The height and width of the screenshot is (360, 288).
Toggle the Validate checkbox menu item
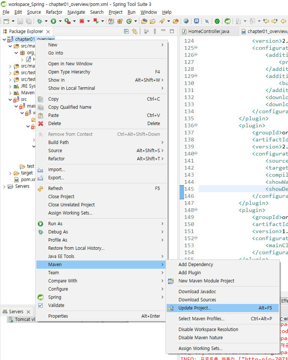tap(40, 305)
